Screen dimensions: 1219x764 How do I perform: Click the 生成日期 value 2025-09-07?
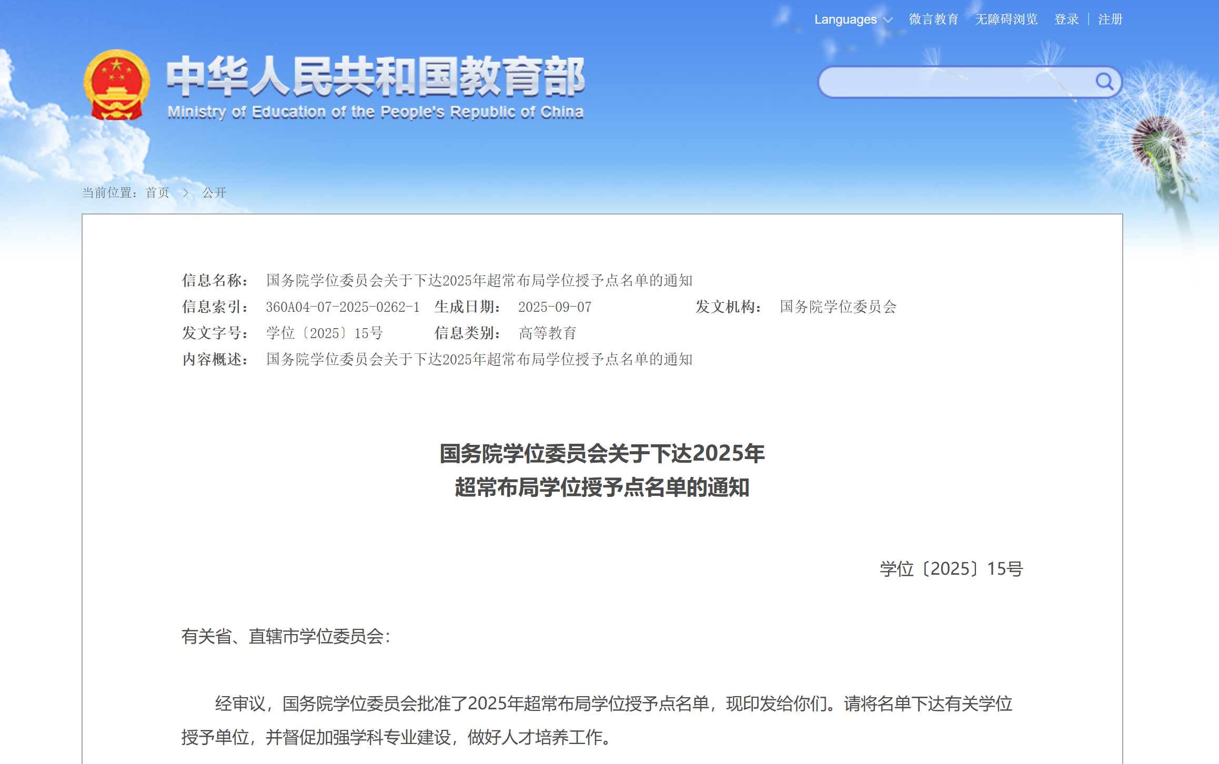pos(555,307)
